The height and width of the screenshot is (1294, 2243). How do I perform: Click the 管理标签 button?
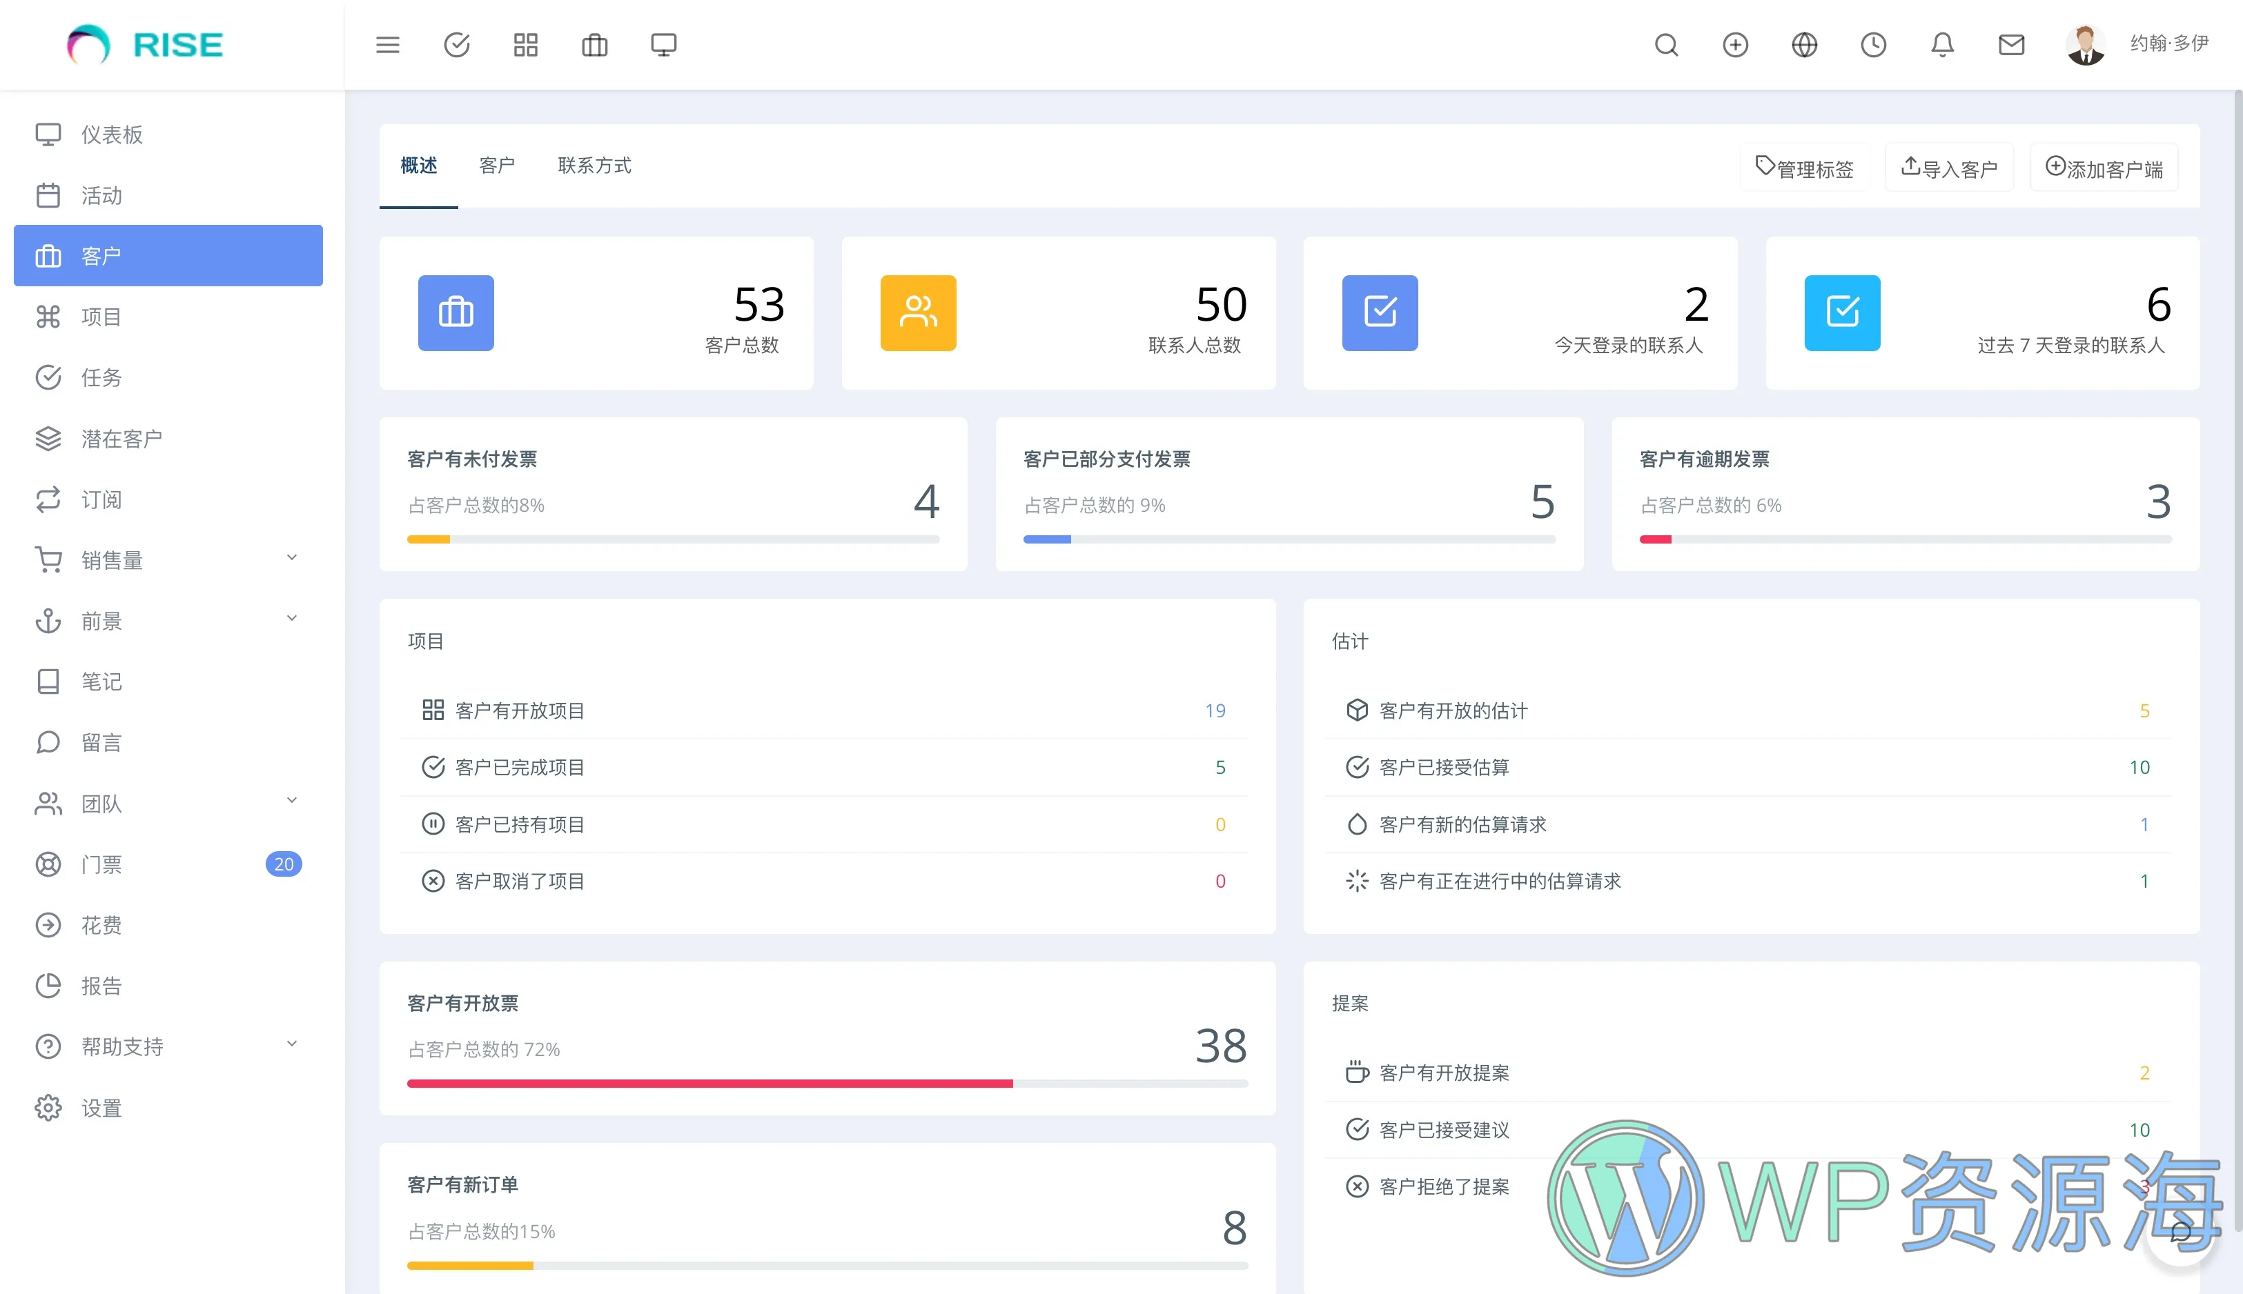coord(1804,167)
